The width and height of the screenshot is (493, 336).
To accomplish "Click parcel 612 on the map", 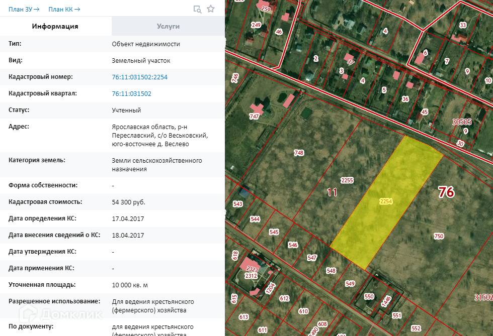I will pyautogui.click(x=285, y=298).
